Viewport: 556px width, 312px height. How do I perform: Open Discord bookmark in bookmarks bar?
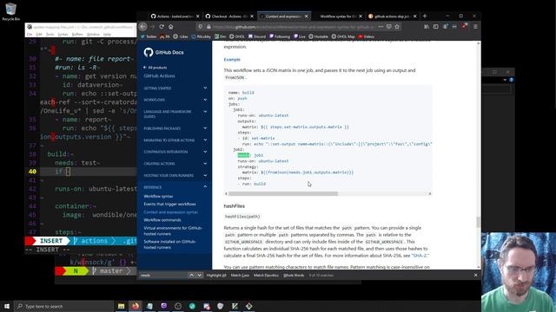[257, 36]
